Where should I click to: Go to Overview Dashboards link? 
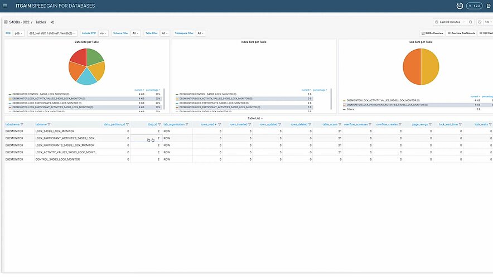(462, 33)
